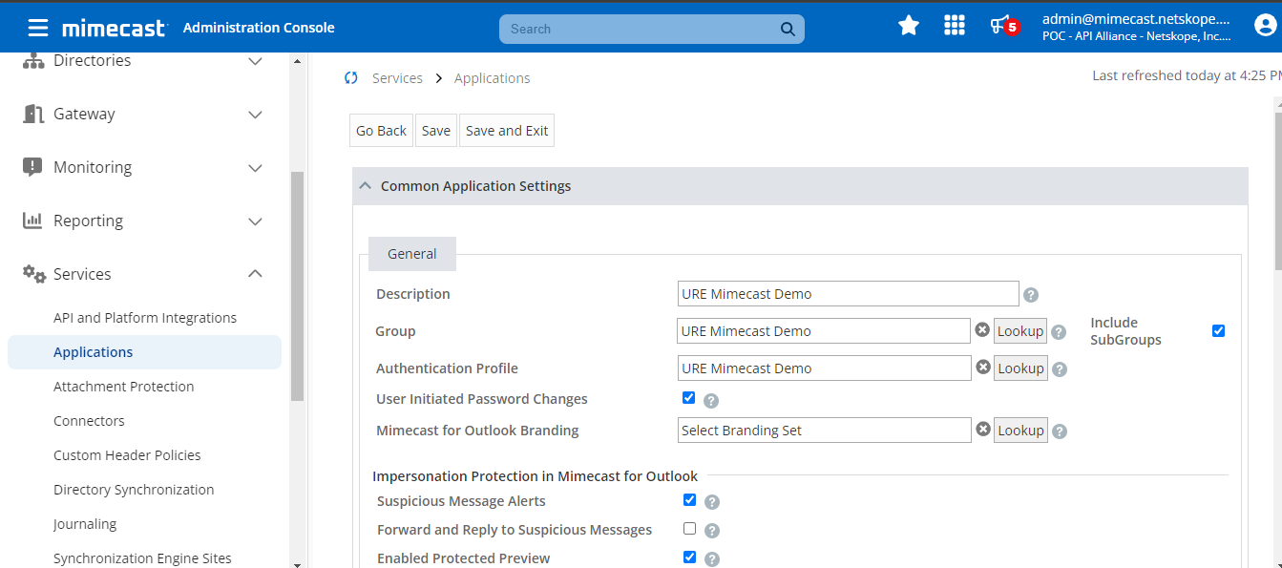
Task: Click the Services gears icon
Action: (x=34, y=274)
